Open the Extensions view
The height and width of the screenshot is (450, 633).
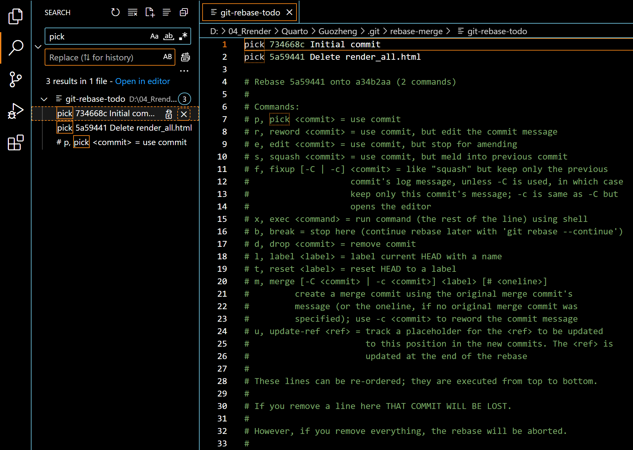15,143
